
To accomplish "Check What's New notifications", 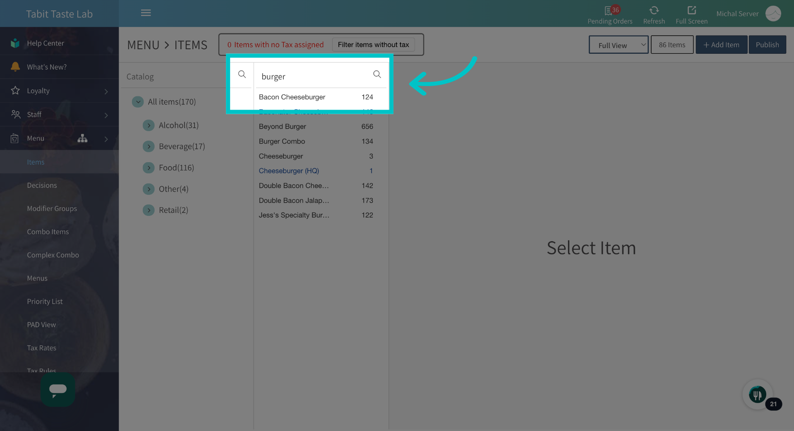I will pyautogui.click(x=46, y=67).
